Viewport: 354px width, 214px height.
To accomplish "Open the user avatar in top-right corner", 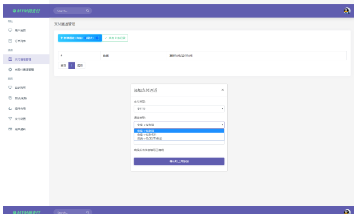I will pyautogui.click(x=347, y=11).
